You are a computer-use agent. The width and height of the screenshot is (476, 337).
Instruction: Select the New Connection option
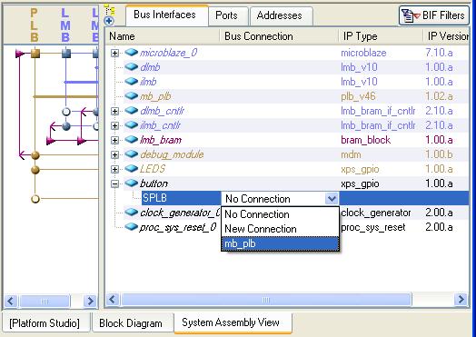pos(261,229)
